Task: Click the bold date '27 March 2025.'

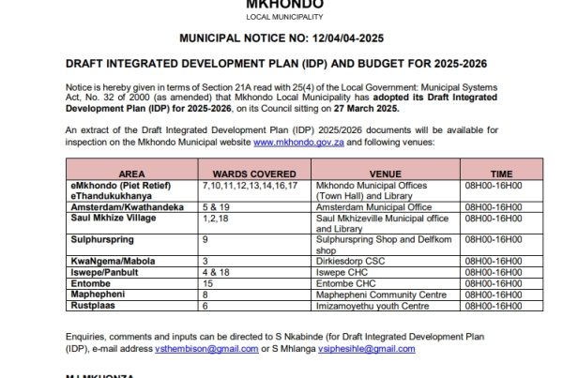Action: pyautogui.click(x=367, y=109)
